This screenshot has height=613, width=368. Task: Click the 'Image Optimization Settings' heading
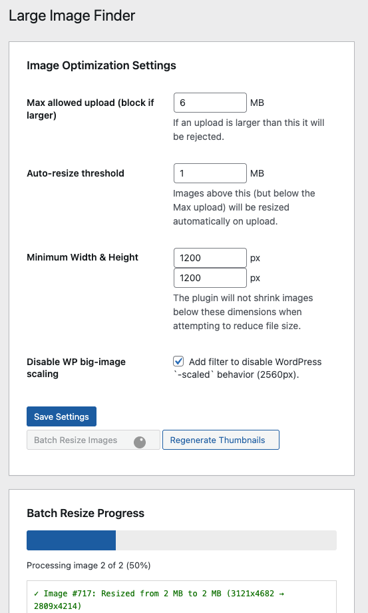[101, 65]
